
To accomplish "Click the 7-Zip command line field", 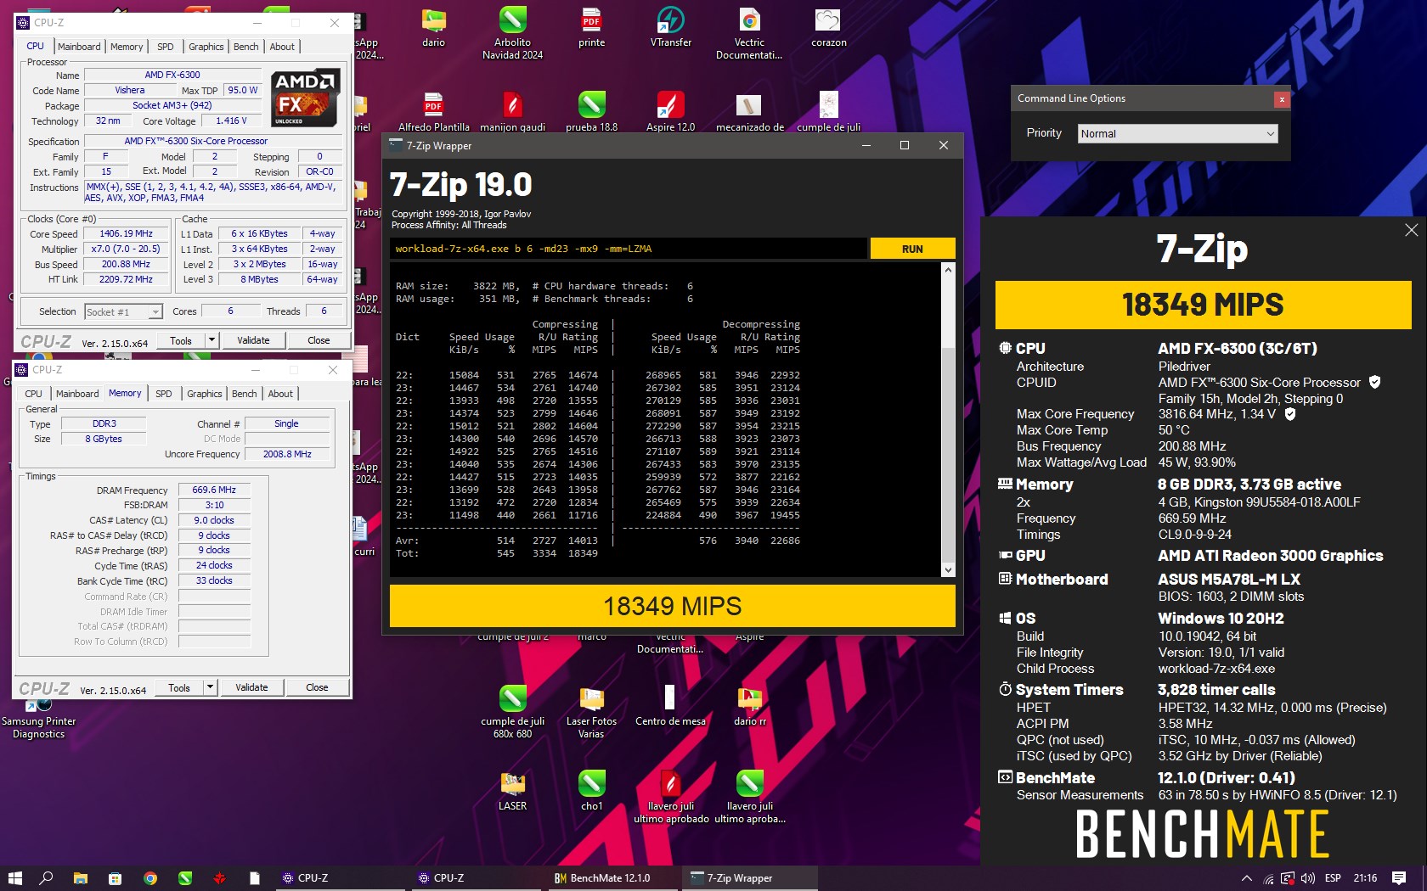I will coord(629,249).
